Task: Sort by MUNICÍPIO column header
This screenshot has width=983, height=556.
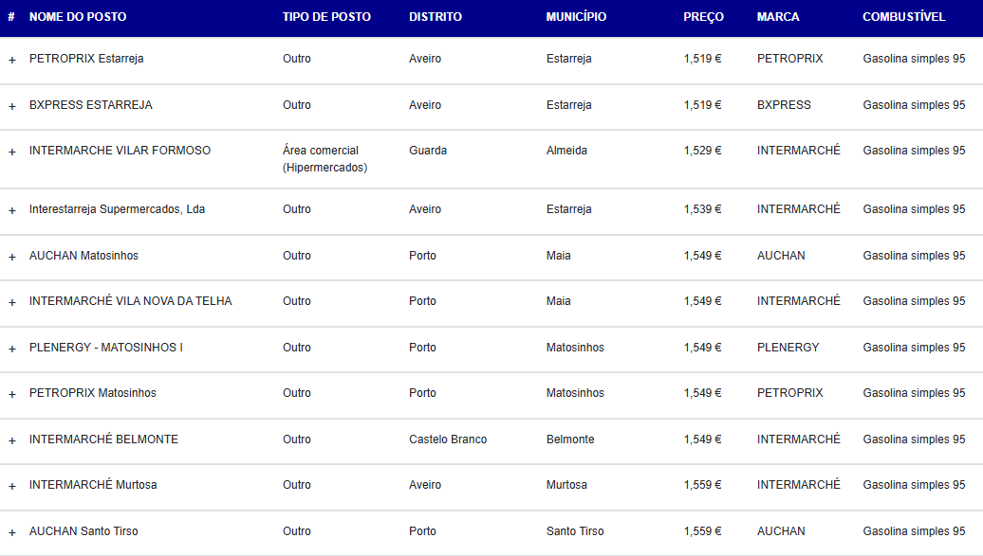Action: (x=576, y=17)
